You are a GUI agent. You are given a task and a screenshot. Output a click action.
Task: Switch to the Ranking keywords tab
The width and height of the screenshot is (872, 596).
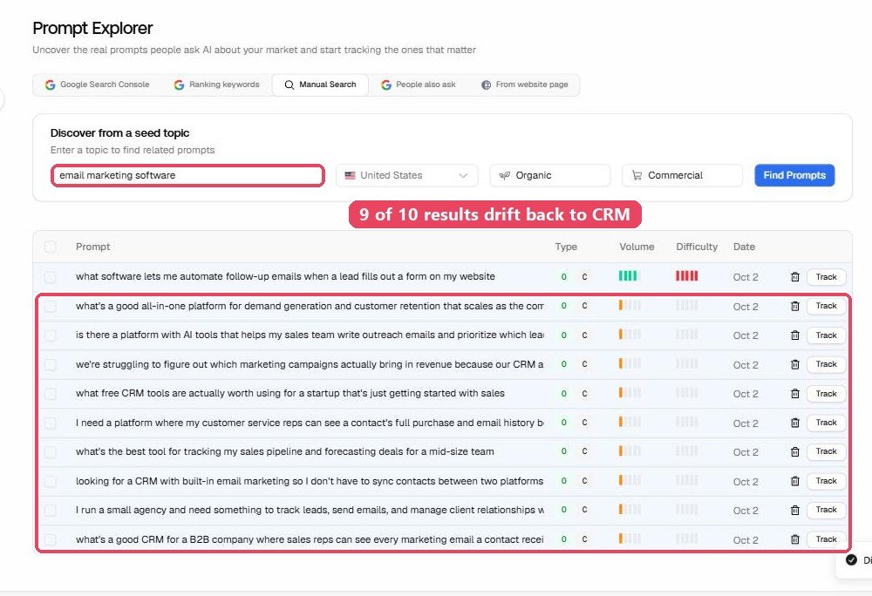217,85
